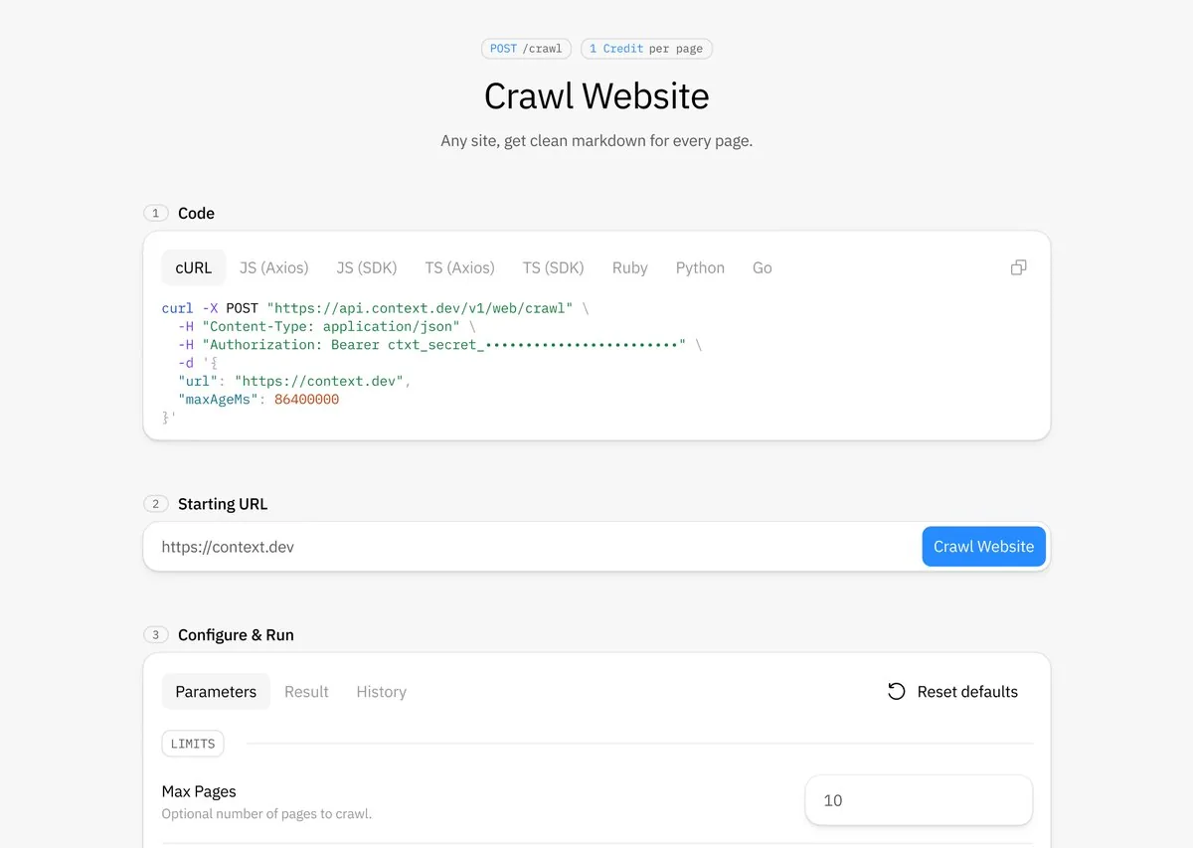Click the "url": "https://context.dev" code line

click(x=294, y=382)
